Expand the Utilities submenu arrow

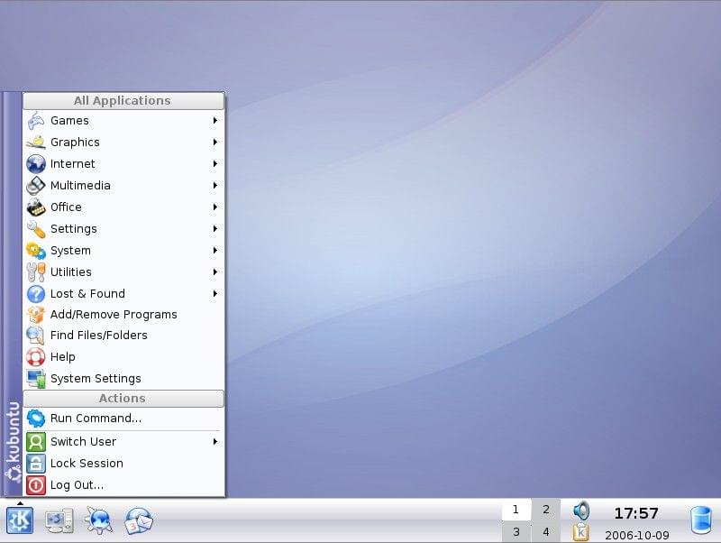[215, 272]
